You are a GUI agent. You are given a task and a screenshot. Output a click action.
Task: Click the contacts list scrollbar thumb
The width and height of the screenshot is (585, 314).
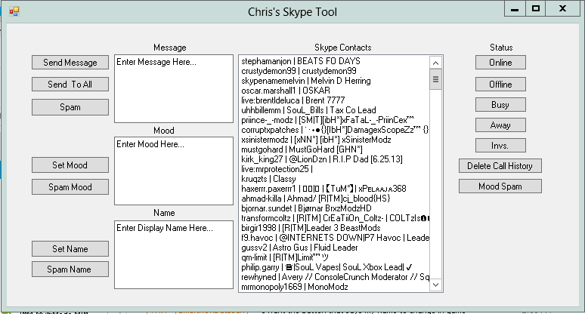(435, 79)
